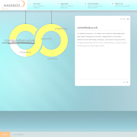
Task: Click the number icon beside About Us
Action: [113, 4]
